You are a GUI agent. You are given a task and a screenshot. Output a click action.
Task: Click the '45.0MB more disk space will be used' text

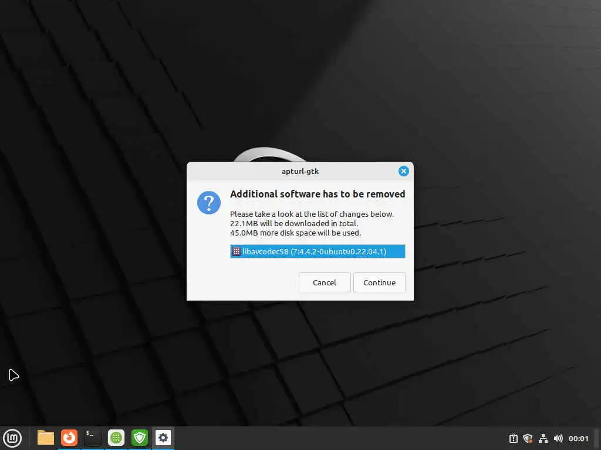(295, 233)
